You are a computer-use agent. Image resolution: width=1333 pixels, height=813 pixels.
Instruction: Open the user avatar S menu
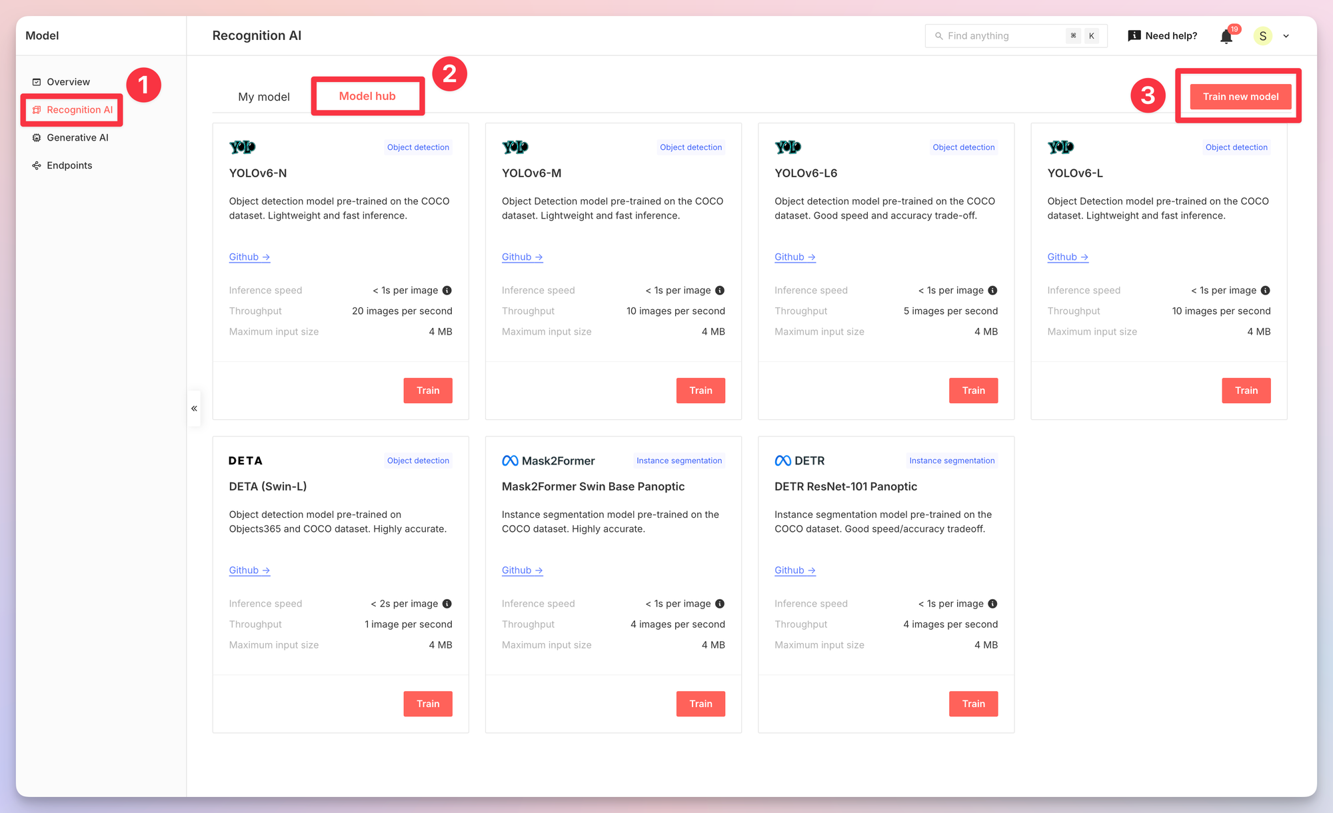1262,36
